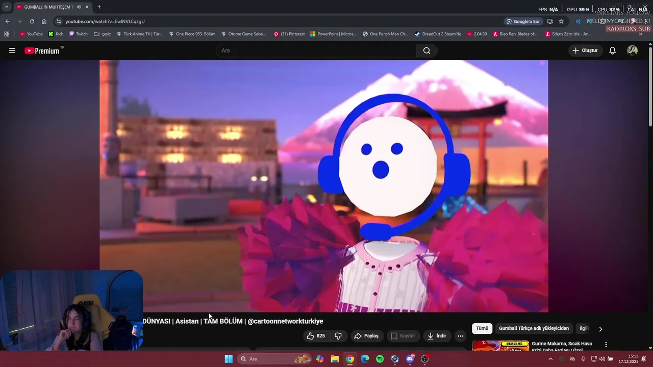Open Edens Zero İzle bookmark
This screenshot has width=653, height=367.
coord(568,34)
